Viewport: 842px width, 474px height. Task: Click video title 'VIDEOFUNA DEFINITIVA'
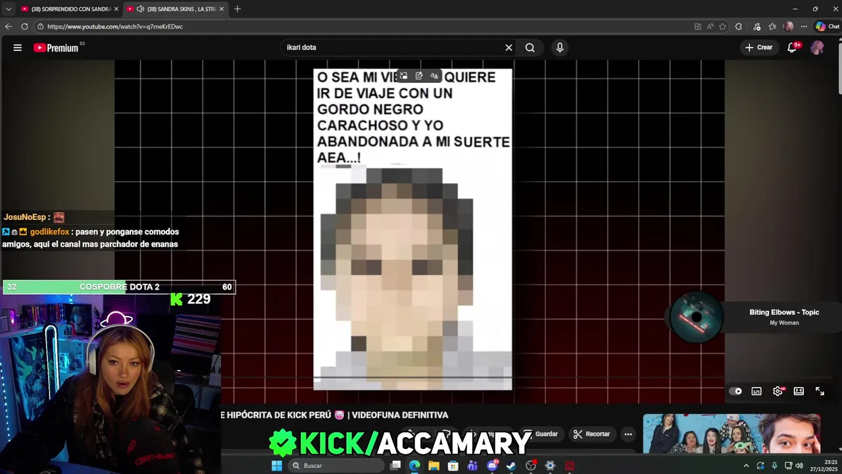coord(401,415)
